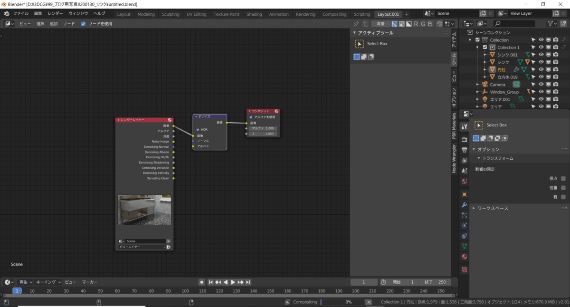This screenshot has width=570, height=307.
Task: Uncheck HDR in the デノイズ node
Action: tap(198, 130)
